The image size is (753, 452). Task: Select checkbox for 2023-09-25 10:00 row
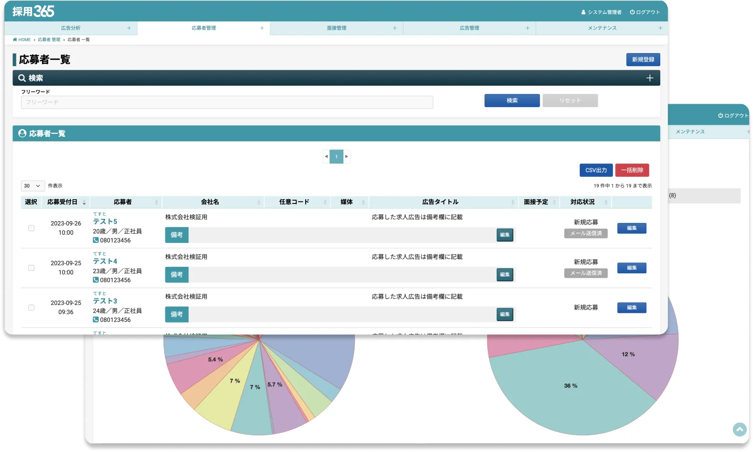[31, 268]
